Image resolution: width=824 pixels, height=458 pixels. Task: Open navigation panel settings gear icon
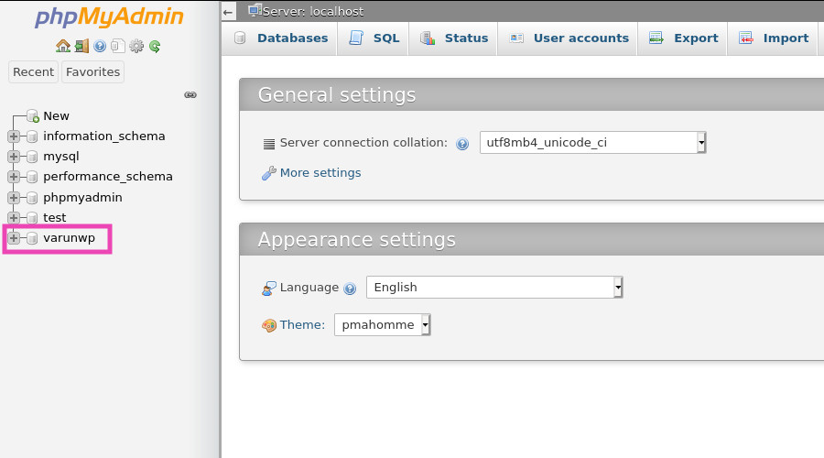pyautogui.click(x=136, y=46)
